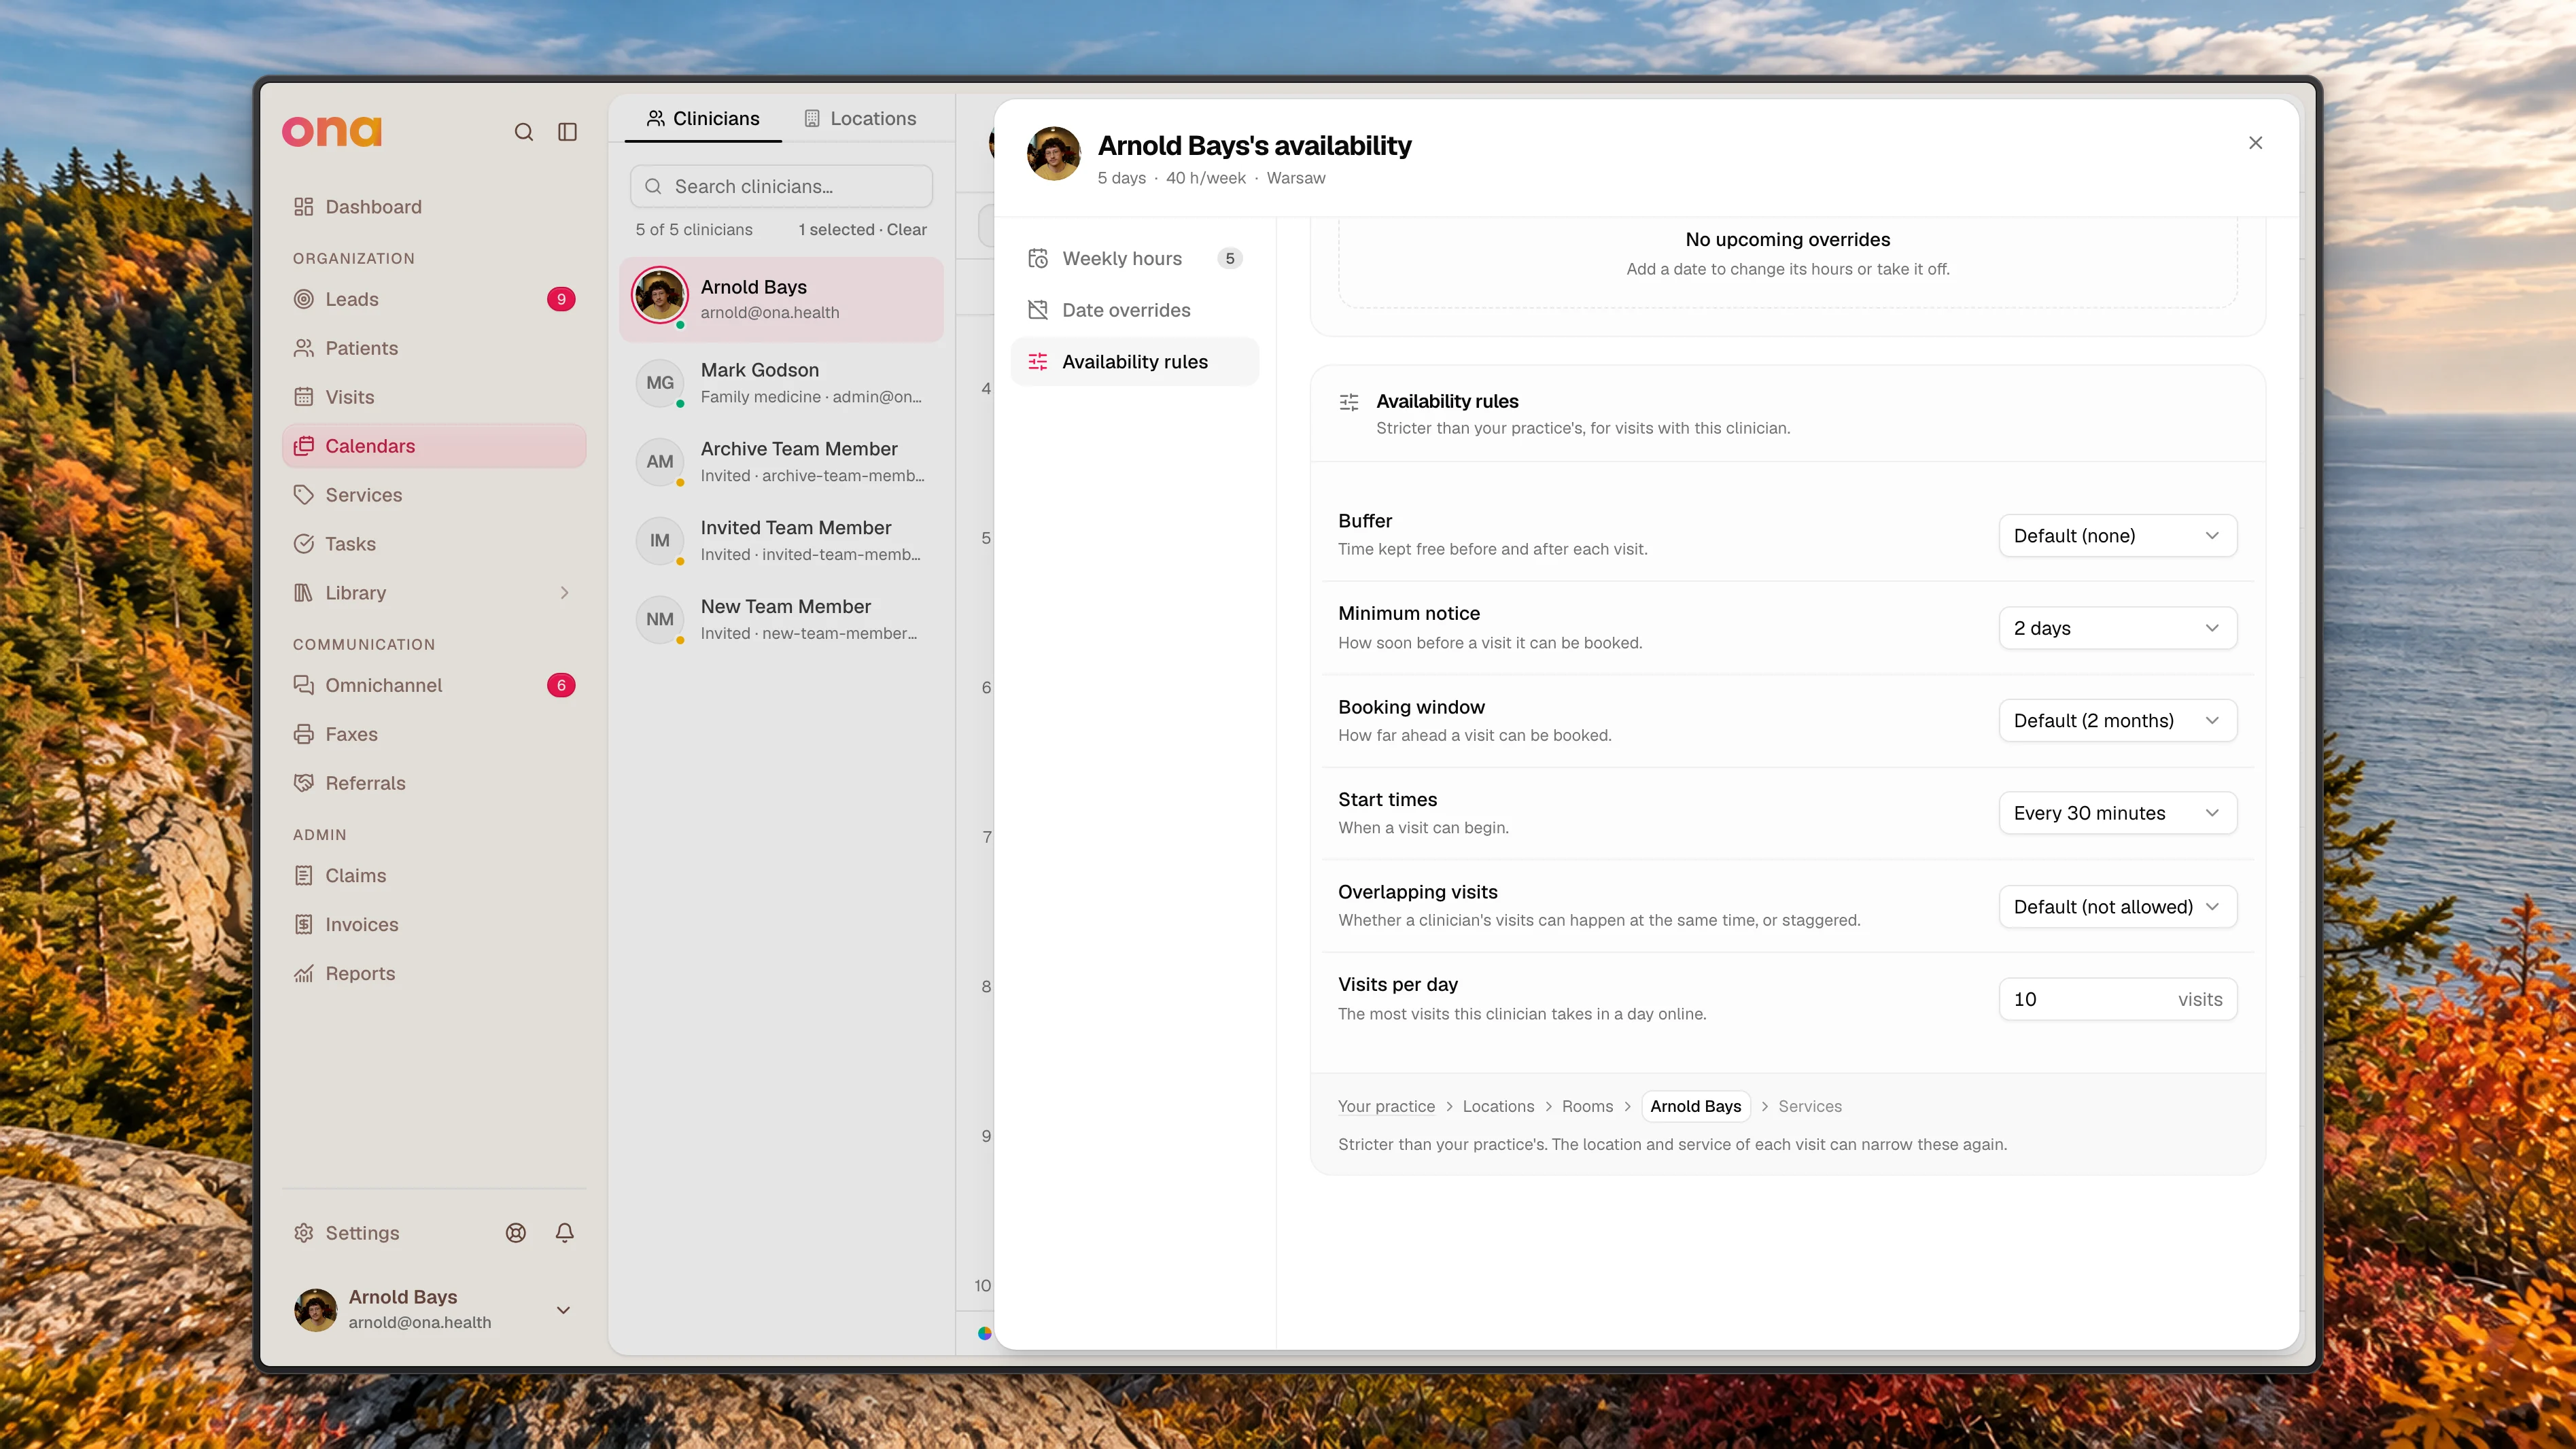Image resolution: width=2576 pixels, height=1449 pixels.
Task: Open the Referrals section
Action: point(434,783)
